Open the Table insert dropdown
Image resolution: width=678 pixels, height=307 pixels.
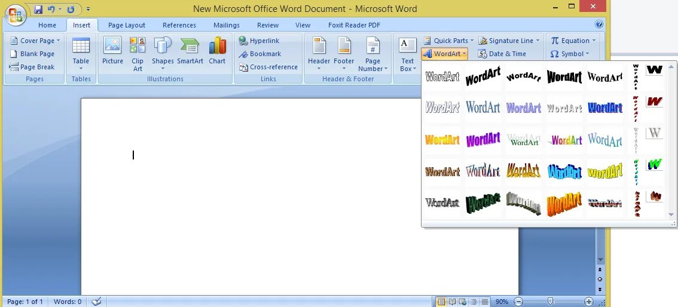(x=81, y=54)
